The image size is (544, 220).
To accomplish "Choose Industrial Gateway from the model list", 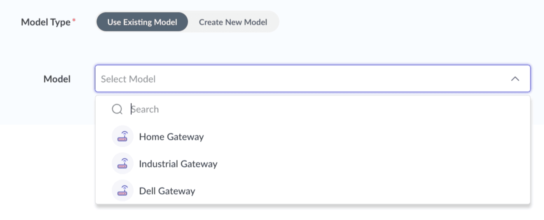I will click(178, 164).
